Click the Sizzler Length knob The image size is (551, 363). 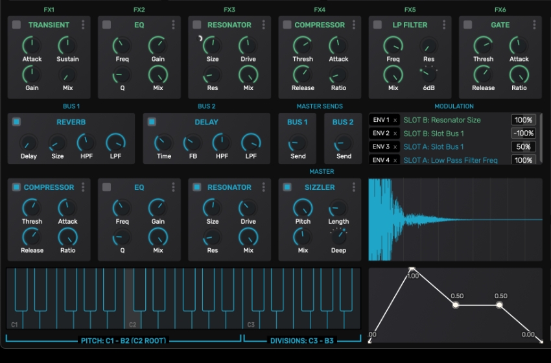338,207
